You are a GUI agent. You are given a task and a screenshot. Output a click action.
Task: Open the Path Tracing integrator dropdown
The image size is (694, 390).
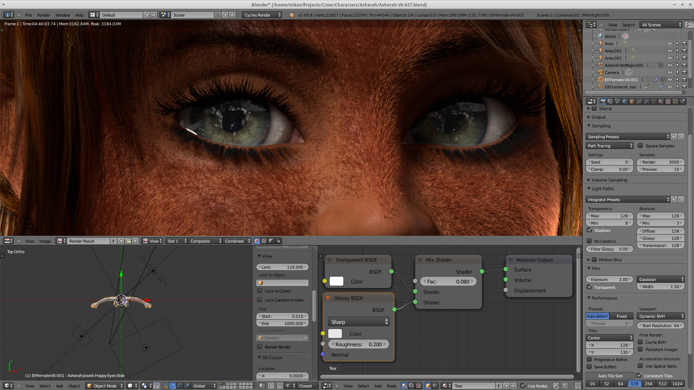(609, 146)
